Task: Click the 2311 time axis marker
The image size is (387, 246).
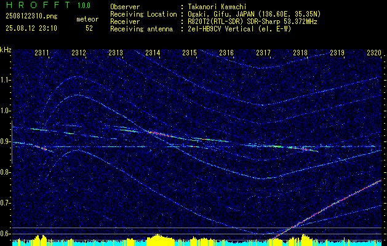Action: [42, 52]
